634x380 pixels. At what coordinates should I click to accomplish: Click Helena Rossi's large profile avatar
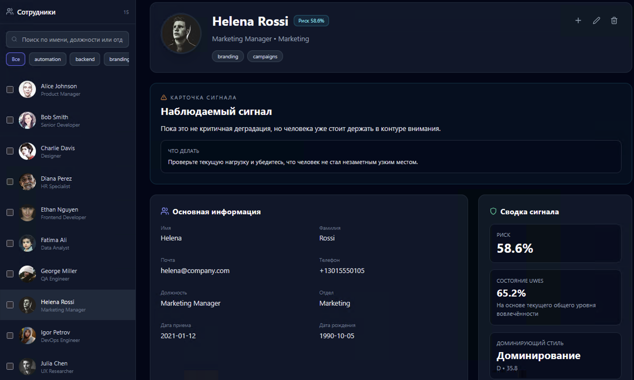(x=181, y=34)
